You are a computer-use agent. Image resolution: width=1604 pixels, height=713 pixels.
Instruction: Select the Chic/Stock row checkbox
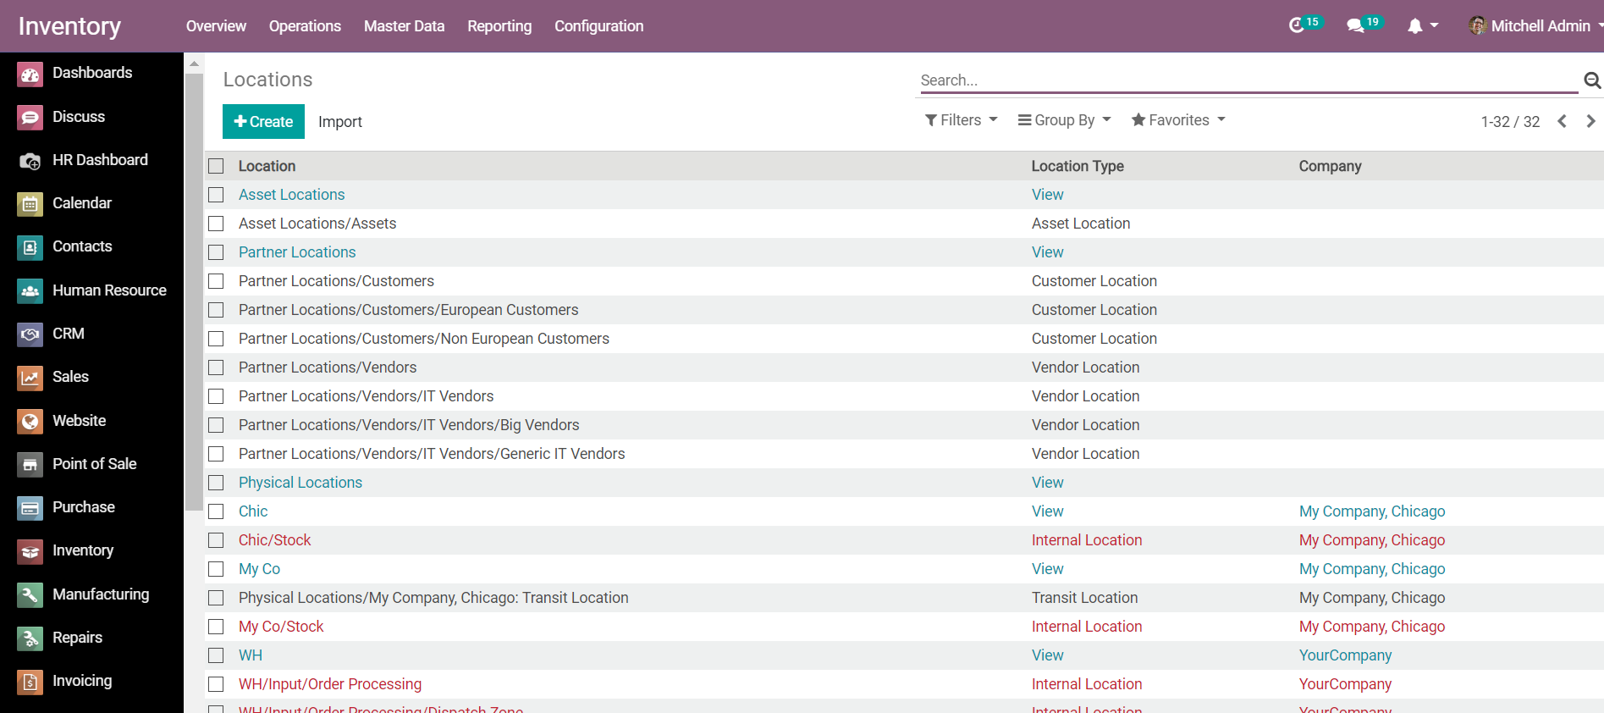(217, 540)
